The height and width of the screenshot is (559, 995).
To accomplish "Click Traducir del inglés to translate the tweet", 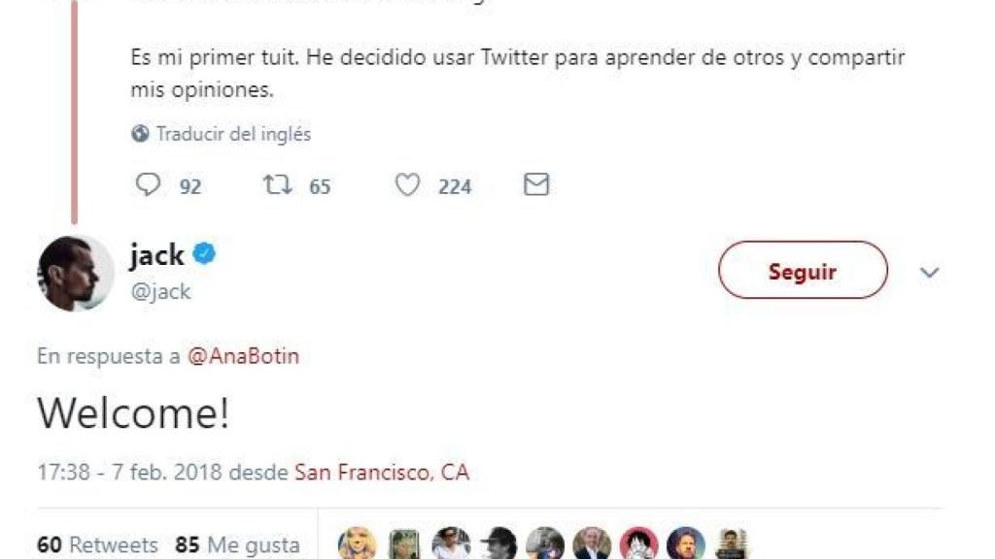I will [x=230, y=134].
